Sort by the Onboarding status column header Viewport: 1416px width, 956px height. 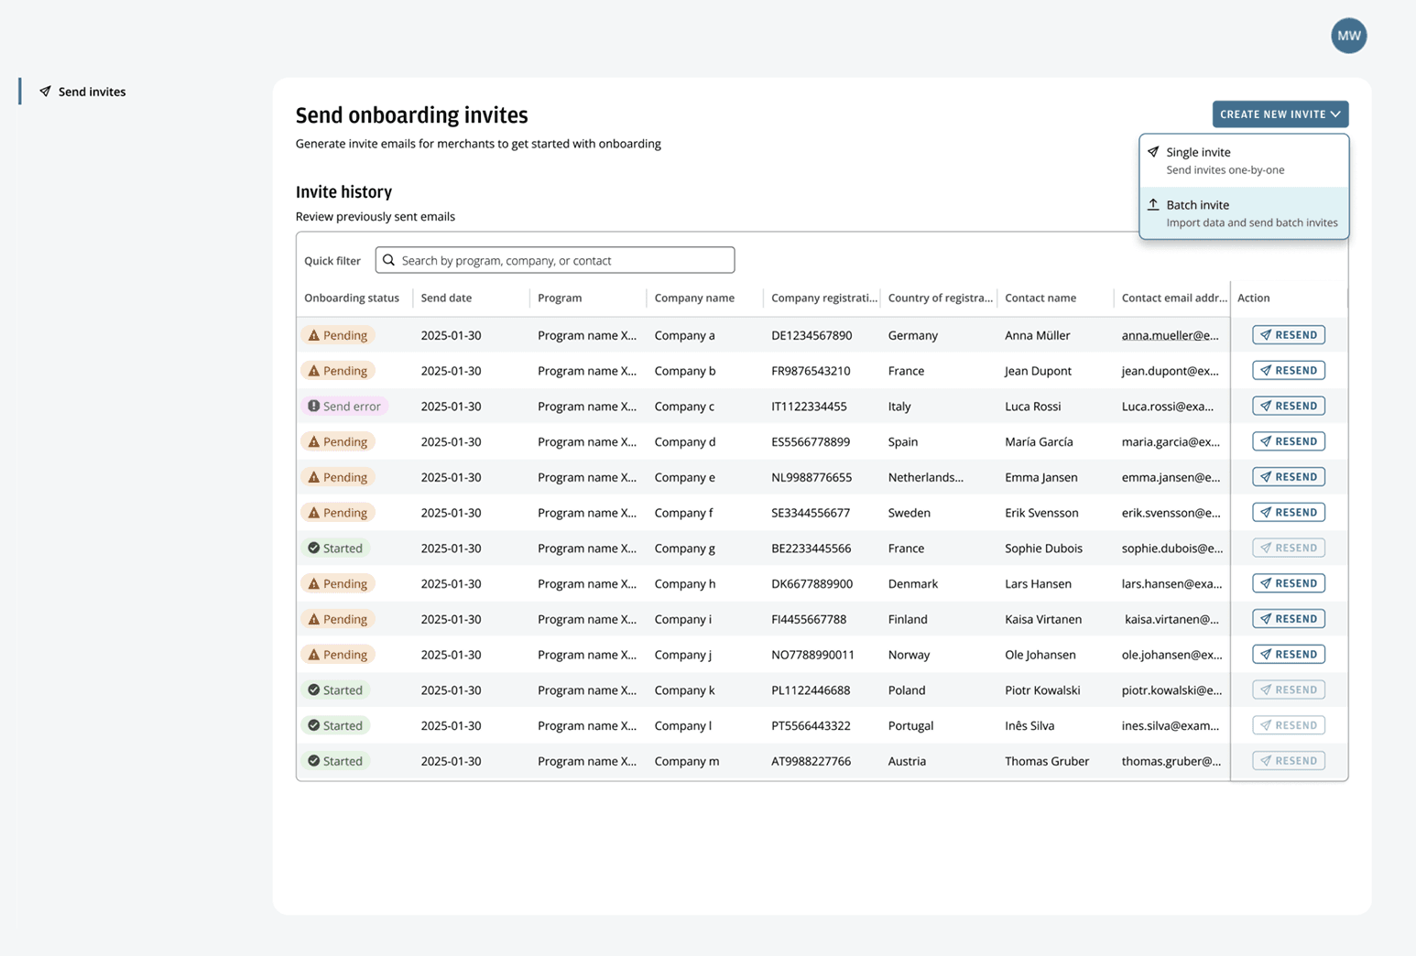click(352, 298)
